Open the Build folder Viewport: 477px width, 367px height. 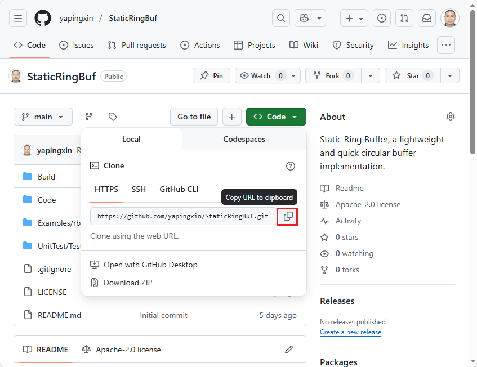coord(47,177)
